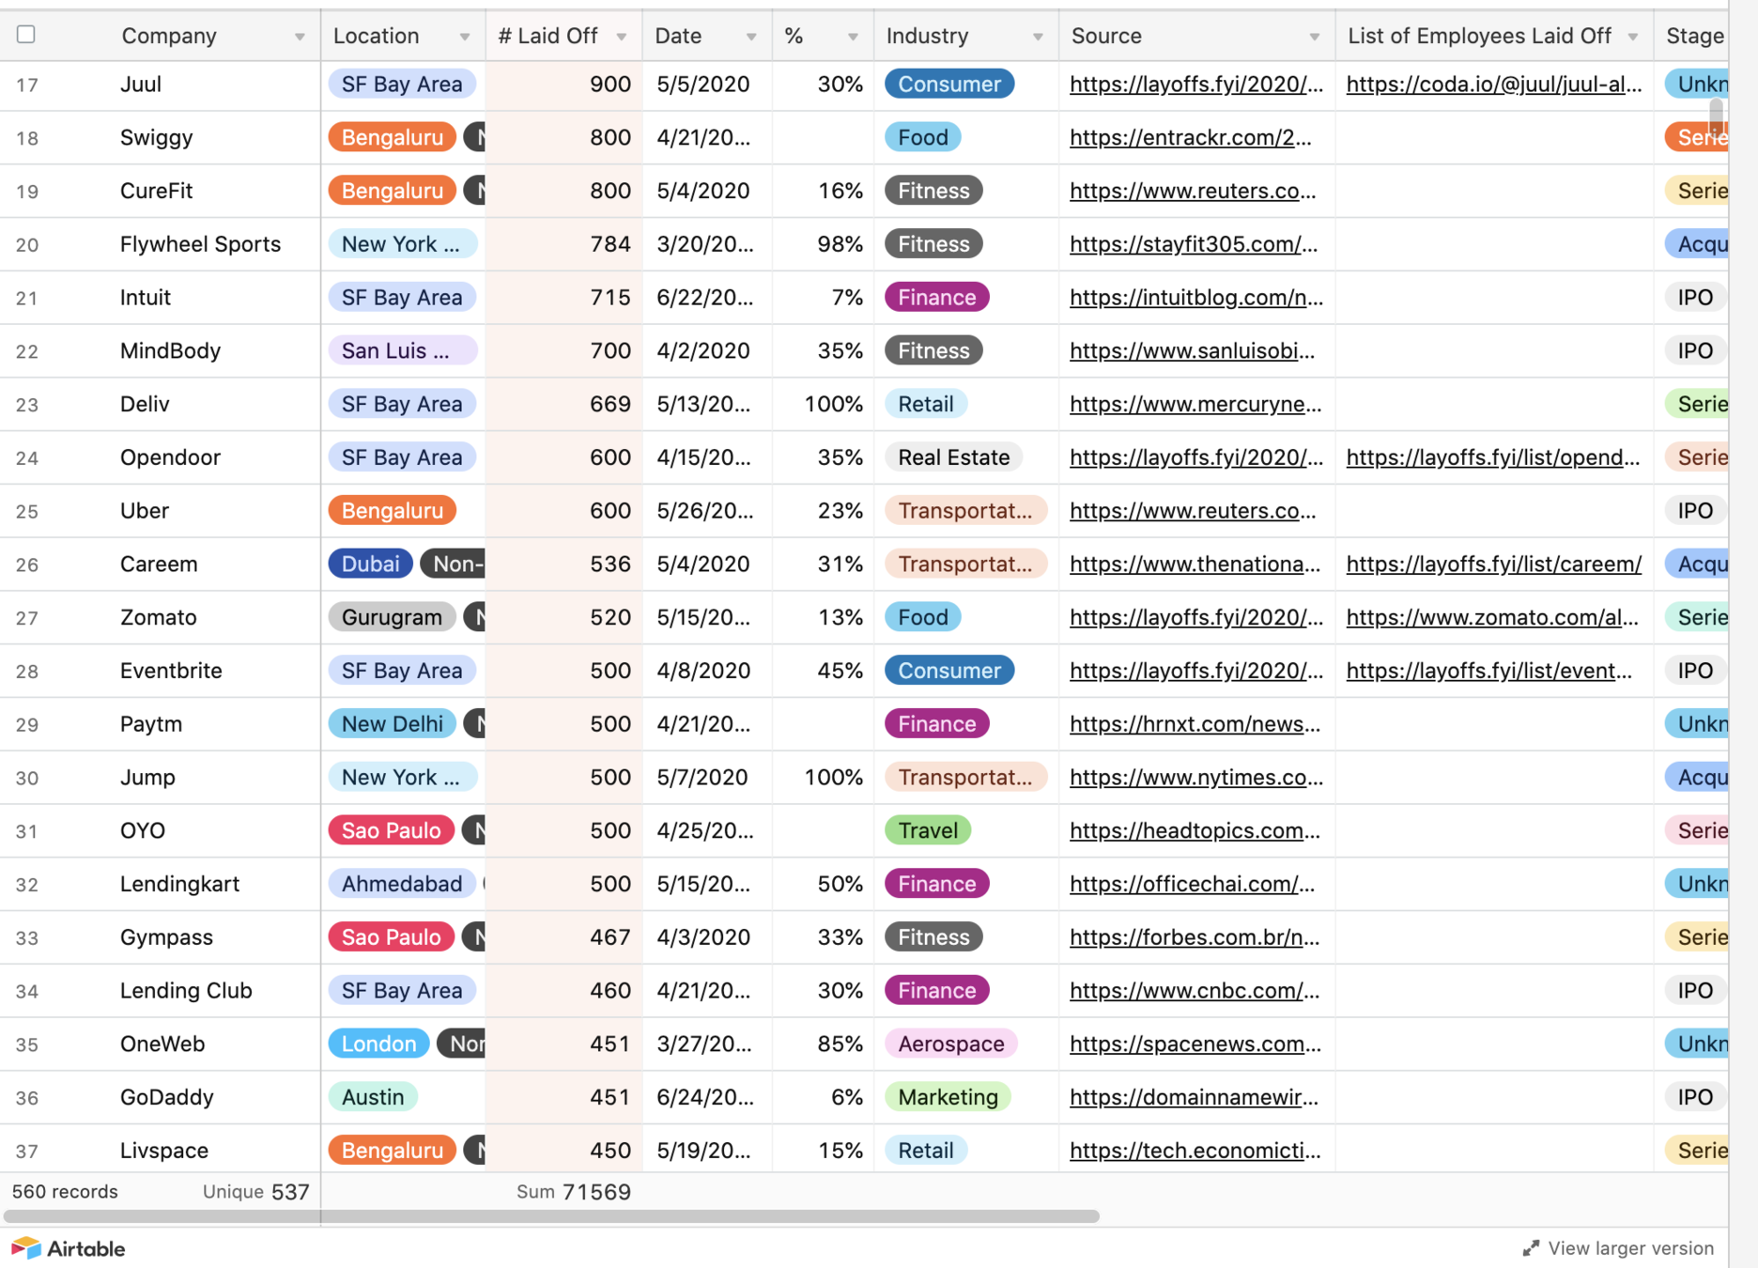Click the Unique 537 summary cell
1758x1268 pixels.
click(x=255, y=1193)
